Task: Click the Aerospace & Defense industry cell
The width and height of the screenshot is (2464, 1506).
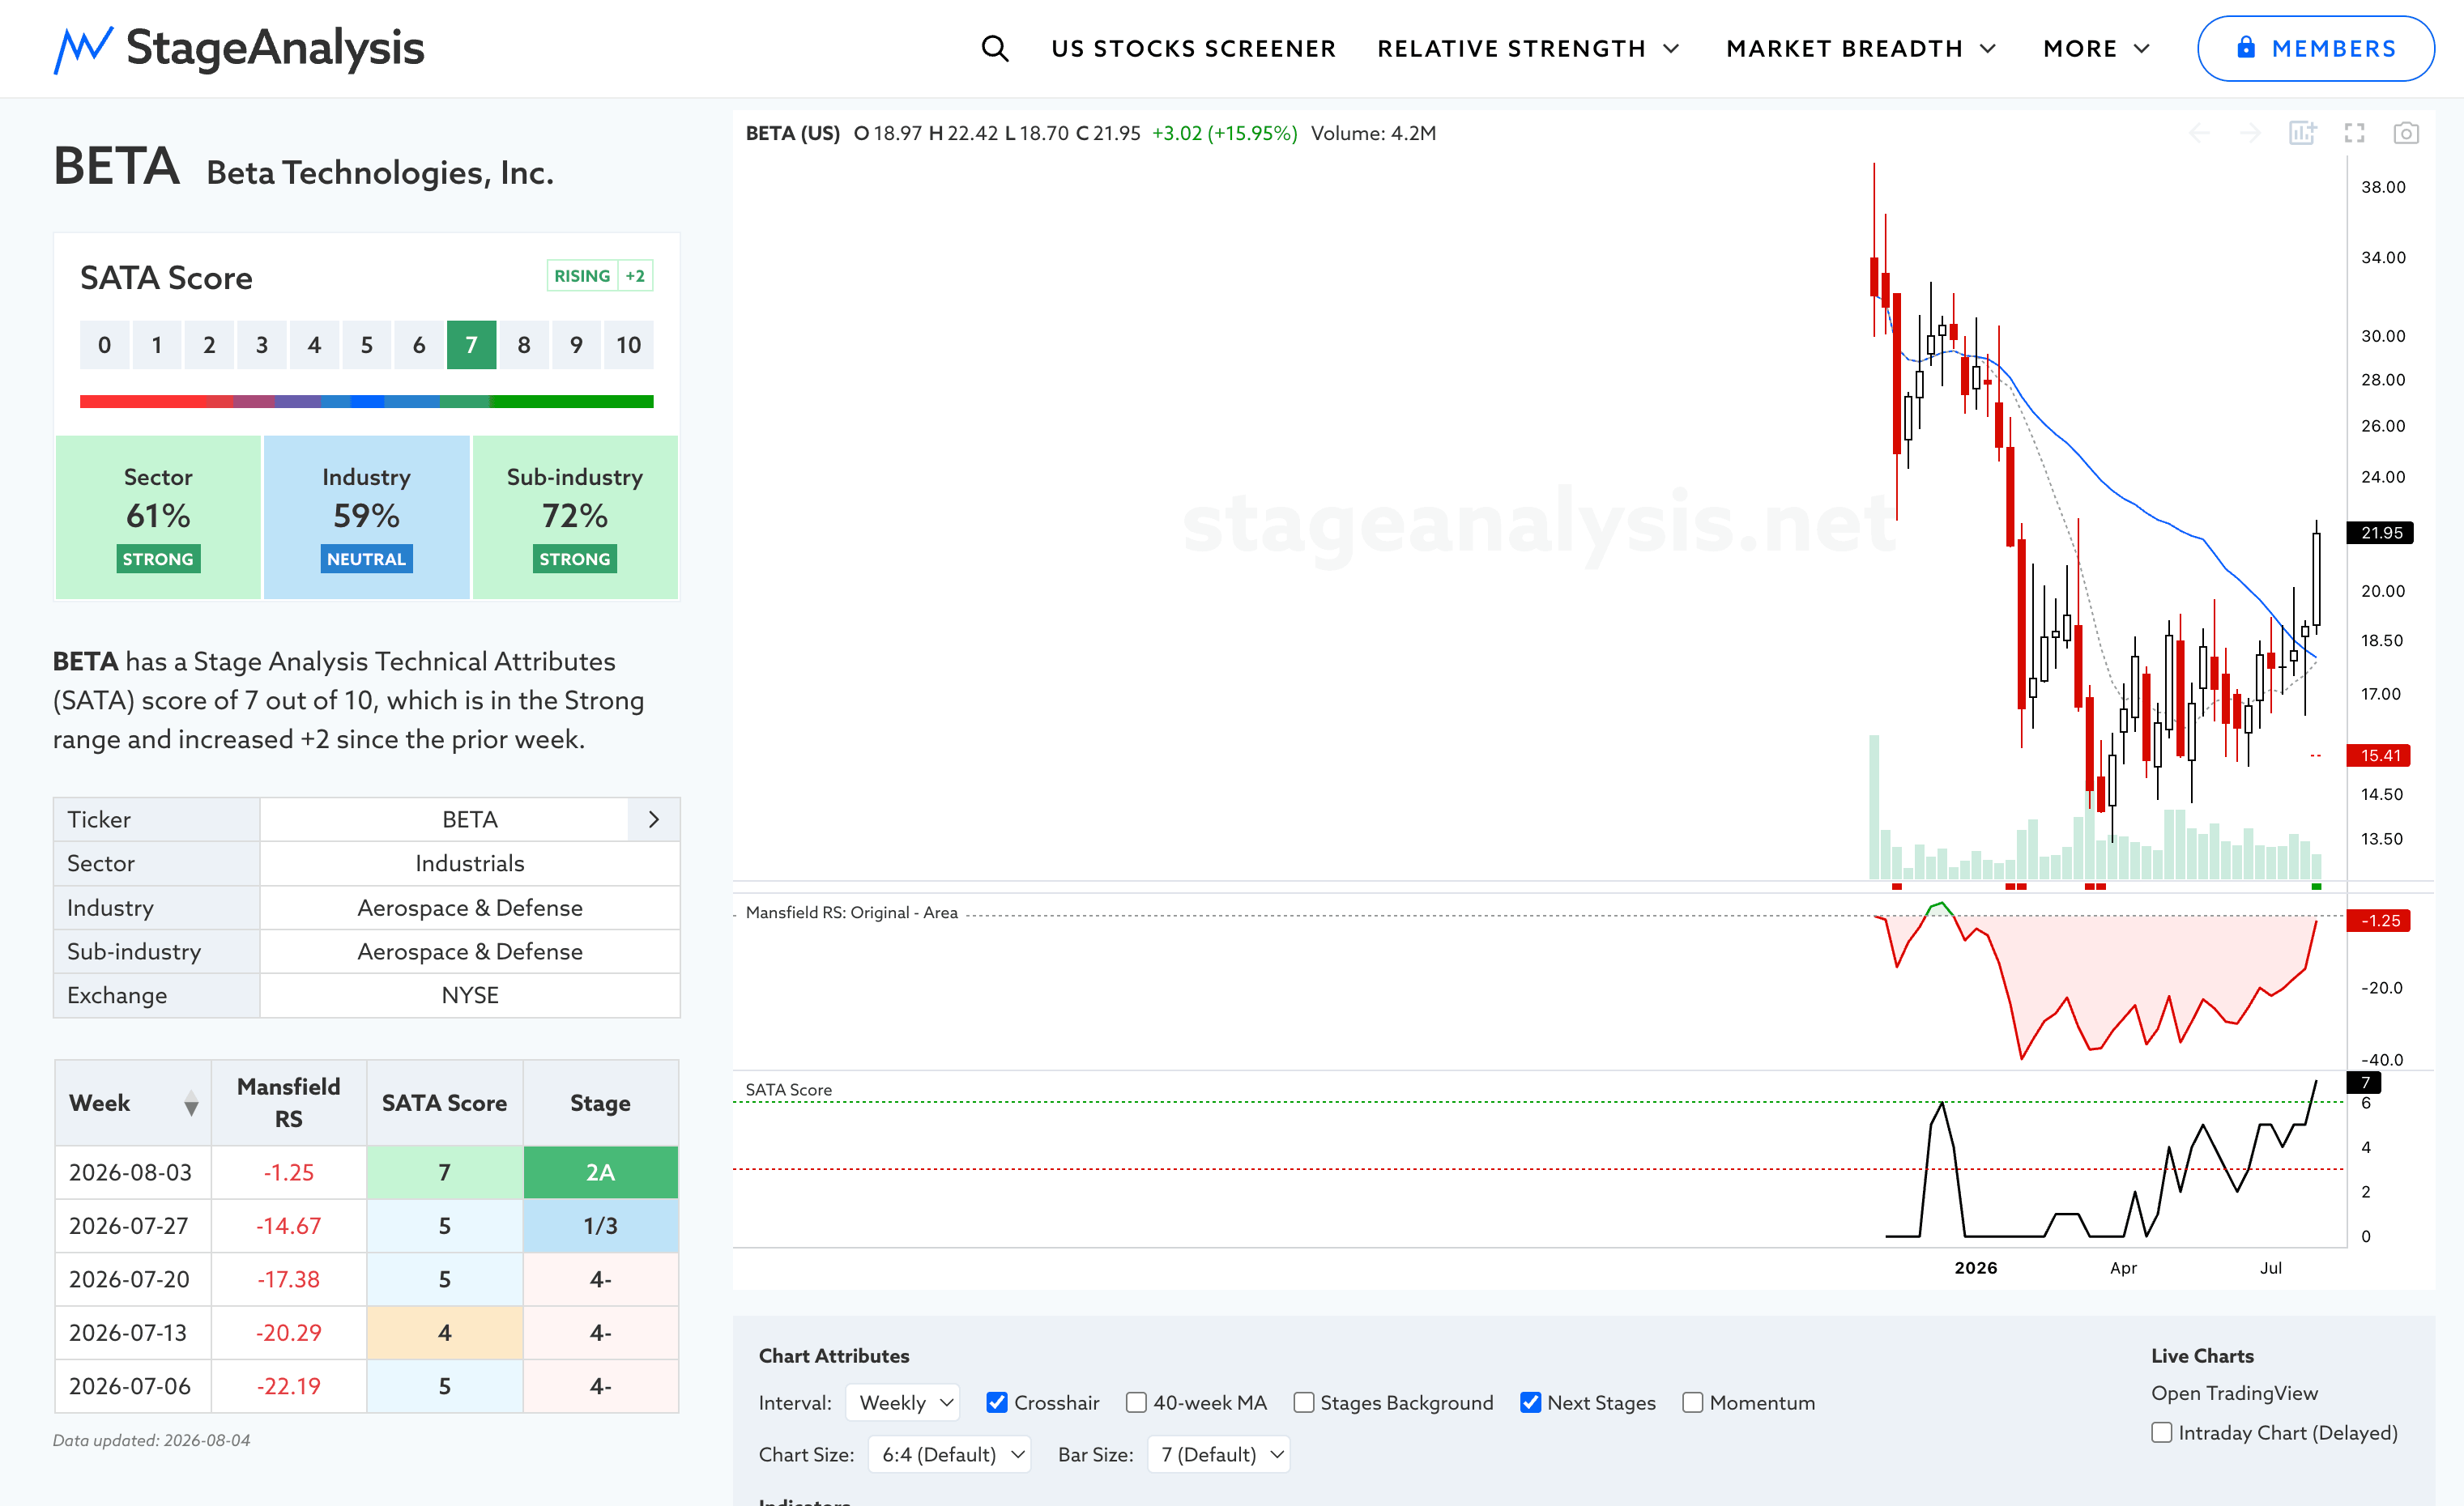Action: [469, 908]
